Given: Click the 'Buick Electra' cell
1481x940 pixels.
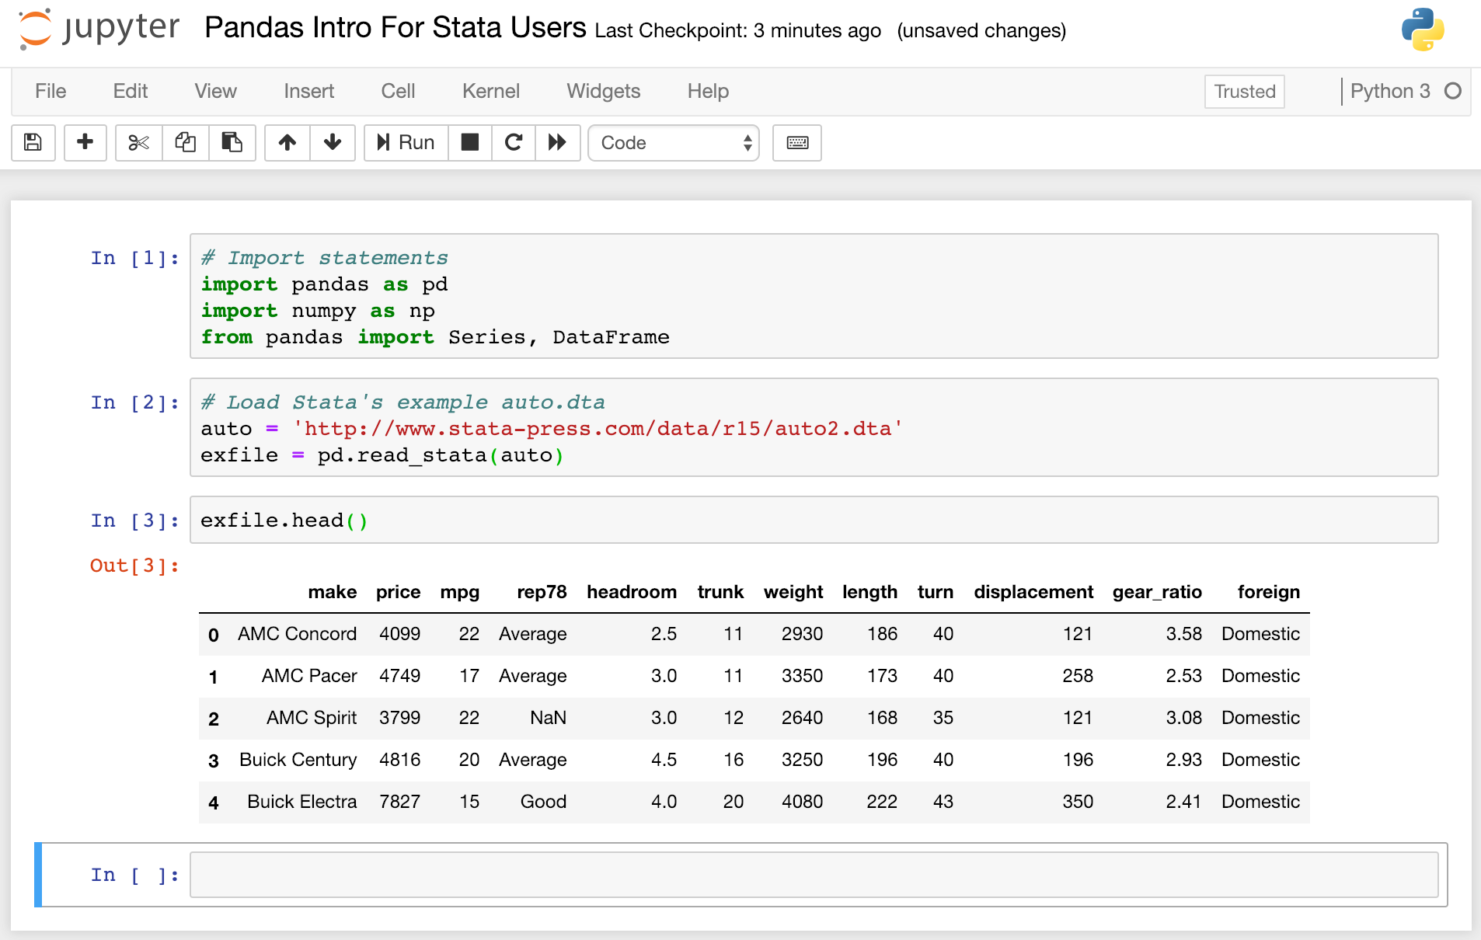Looking at the screenshot, I should tap(302, 802).
